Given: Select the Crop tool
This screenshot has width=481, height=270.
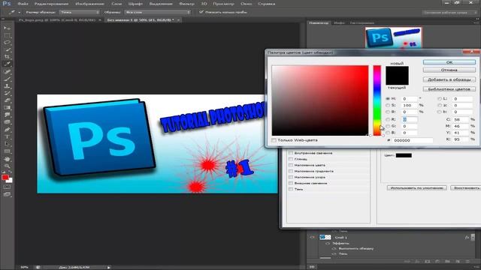Looking at the screenshot, I should (7, 57).
